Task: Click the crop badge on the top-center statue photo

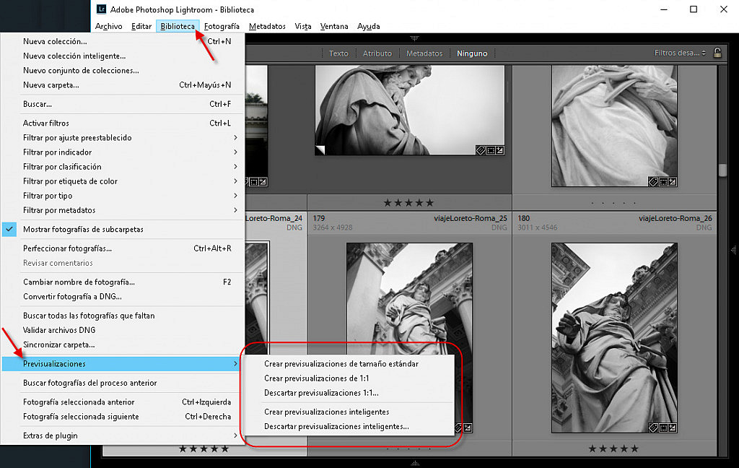Action: pos(491,150)
